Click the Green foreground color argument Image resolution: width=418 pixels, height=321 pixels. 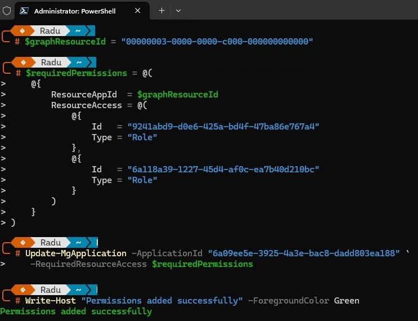click(347, 301)
